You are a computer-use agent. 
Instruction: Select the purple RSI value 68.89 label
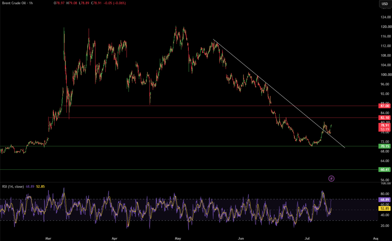click(384, 199)
